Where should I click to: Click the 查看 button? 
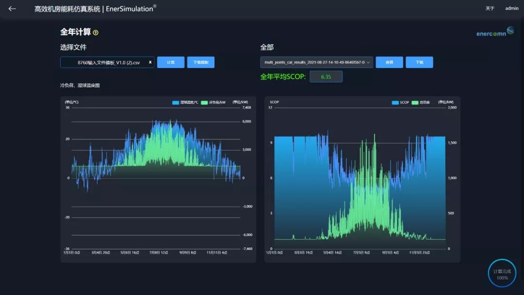coord(389,62)
